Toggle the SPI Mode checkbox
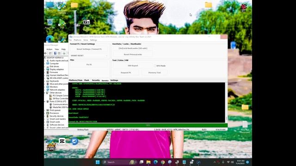296x166 pixels. click(155, 65)
